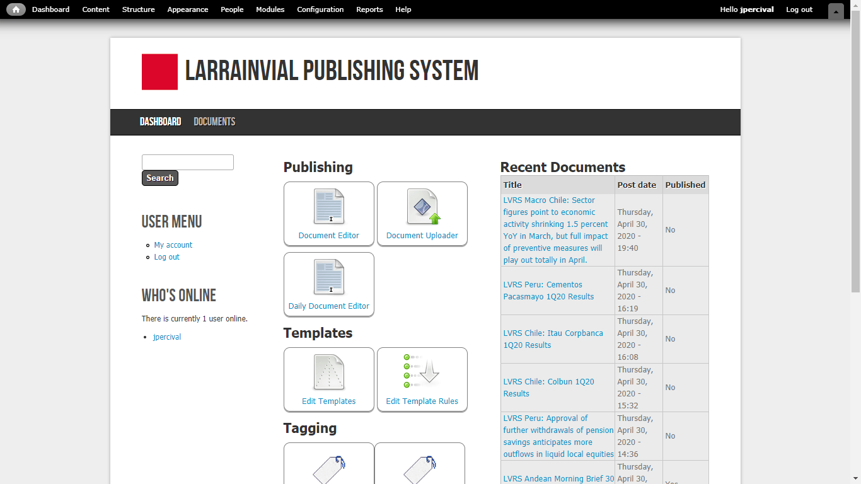
Task: Click jpercival in the Who's Online list
Action: click(166, 337)
